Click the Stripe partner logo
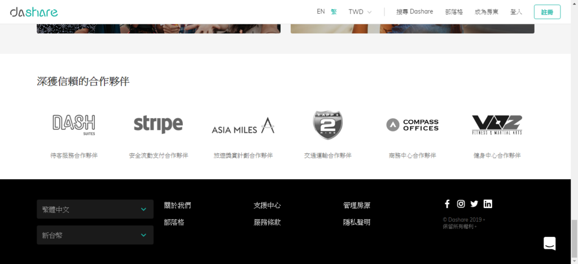Viewport: 578px width, 264px height. 158,124
